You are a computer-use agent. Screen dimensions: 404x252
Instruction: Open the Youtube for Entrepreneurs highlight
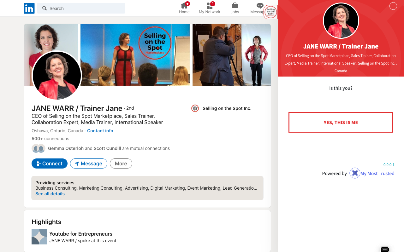point(81,234)
